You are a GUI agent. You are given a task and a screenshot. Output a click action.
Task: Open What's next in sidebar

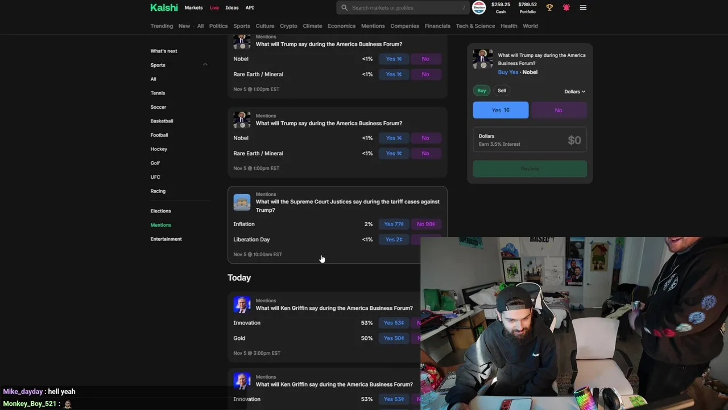[164, 51]
